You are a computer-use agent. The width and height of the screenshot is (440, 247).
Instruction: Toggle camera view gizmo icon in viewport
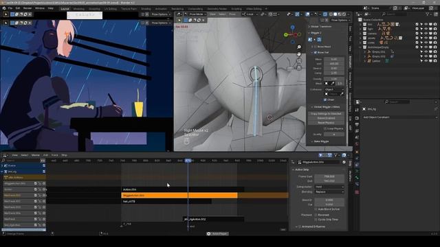(299, 60)
